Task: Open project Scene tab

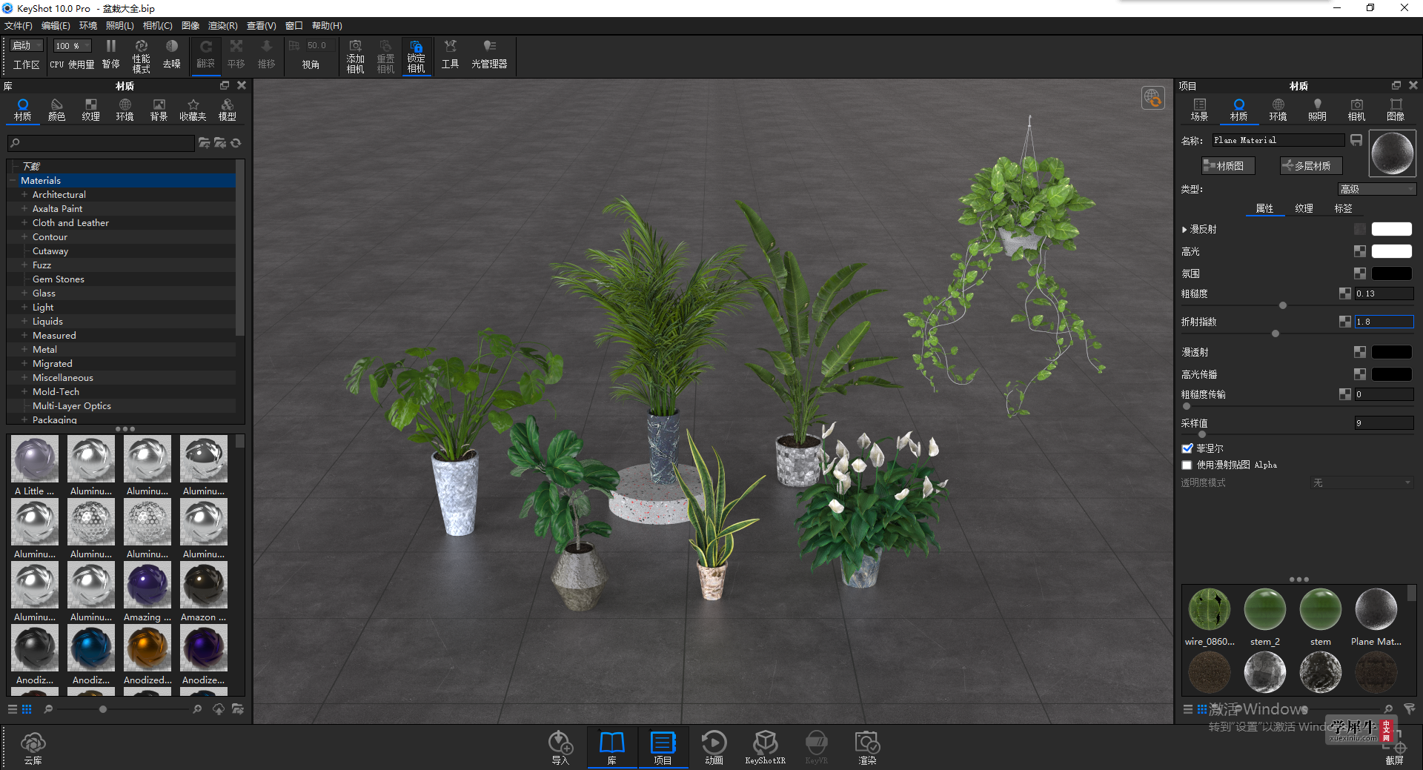Action: pyautogui.click(x=1199, y=110)
